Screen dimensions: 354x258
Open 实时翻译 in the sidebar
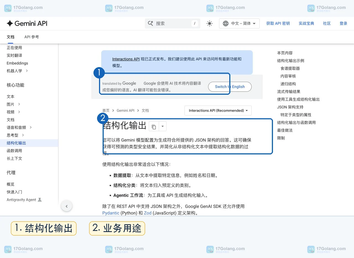pos(14,56)
